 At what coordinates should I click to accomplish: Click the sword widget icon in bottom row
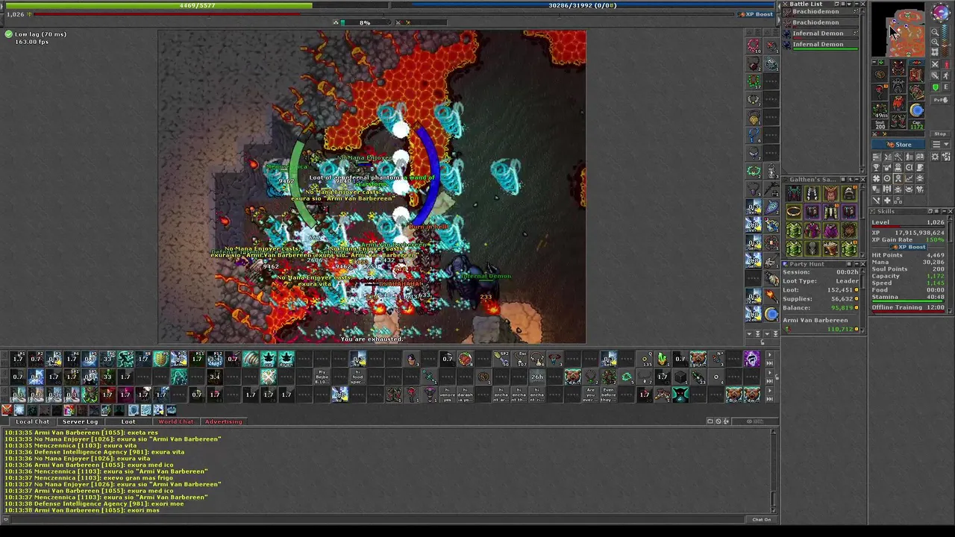877,200
